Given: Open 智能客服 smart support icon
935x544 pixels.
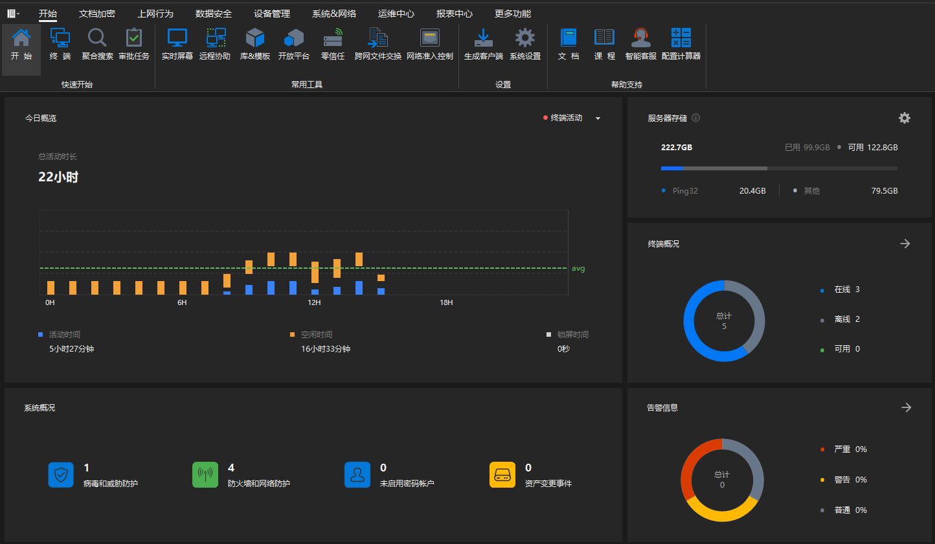Looking at the screenshot, I should 641,38.
